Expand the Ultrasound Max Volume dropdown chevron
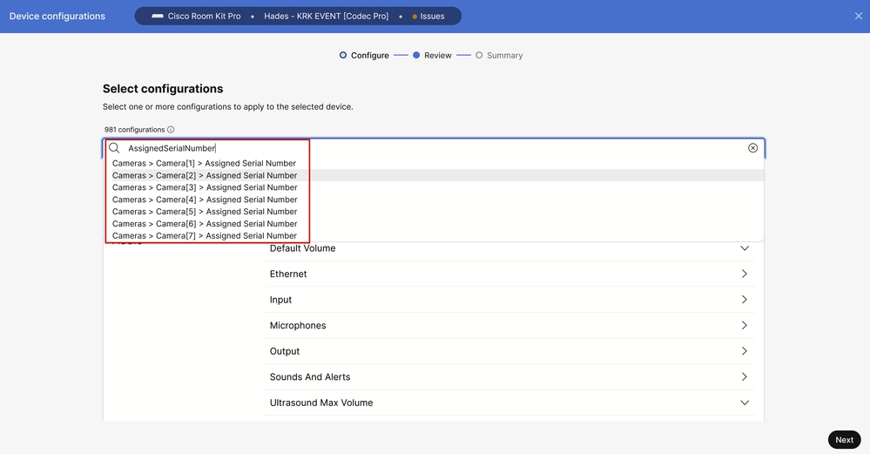Viewport: 870px width, 454px height. (x=745, y=403)
